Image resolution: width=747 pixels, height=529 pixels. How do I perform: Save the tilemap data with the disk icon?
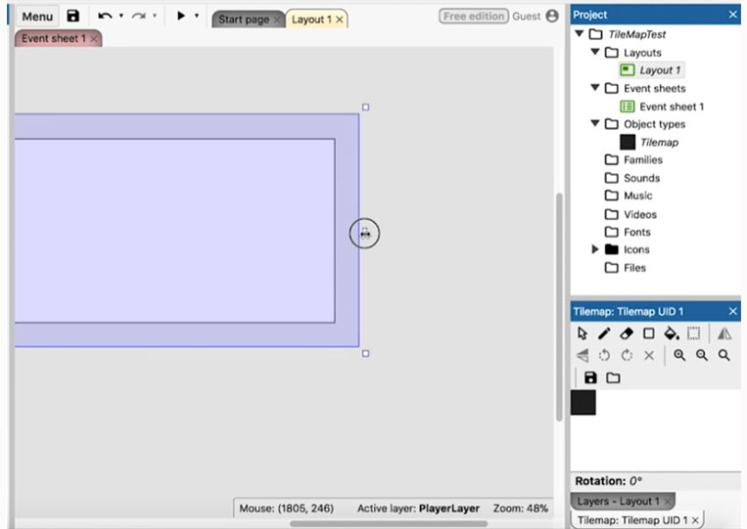pyautogui.click(x=590, y=377)
